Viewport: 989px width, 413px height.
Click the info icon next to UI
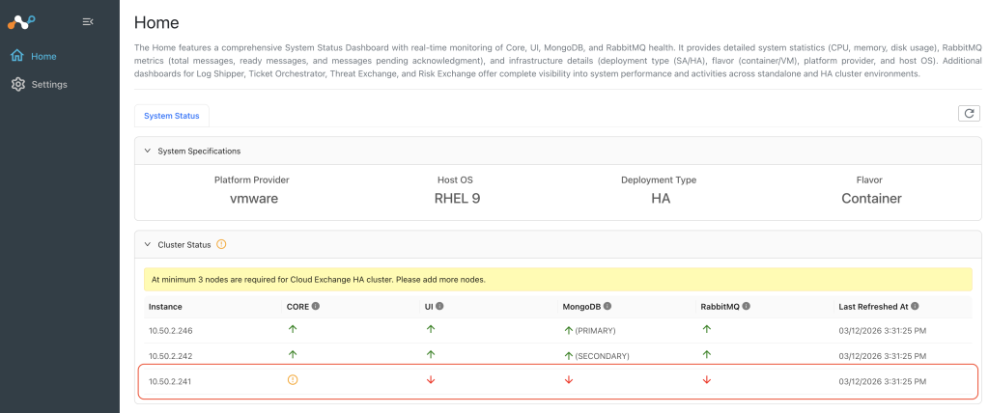pos(439,306)
